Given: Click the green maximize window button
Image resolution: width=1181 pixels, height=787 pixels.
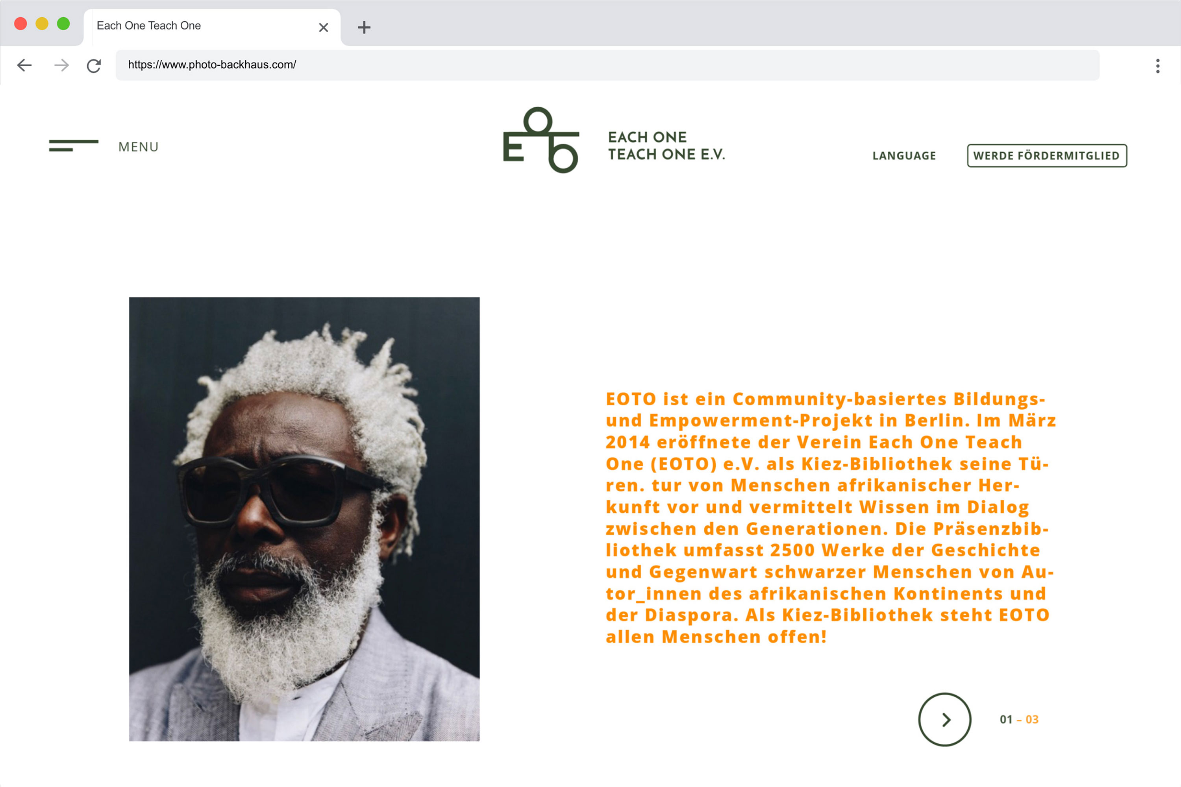Looking at the screenshot, I should coord(63,24).
